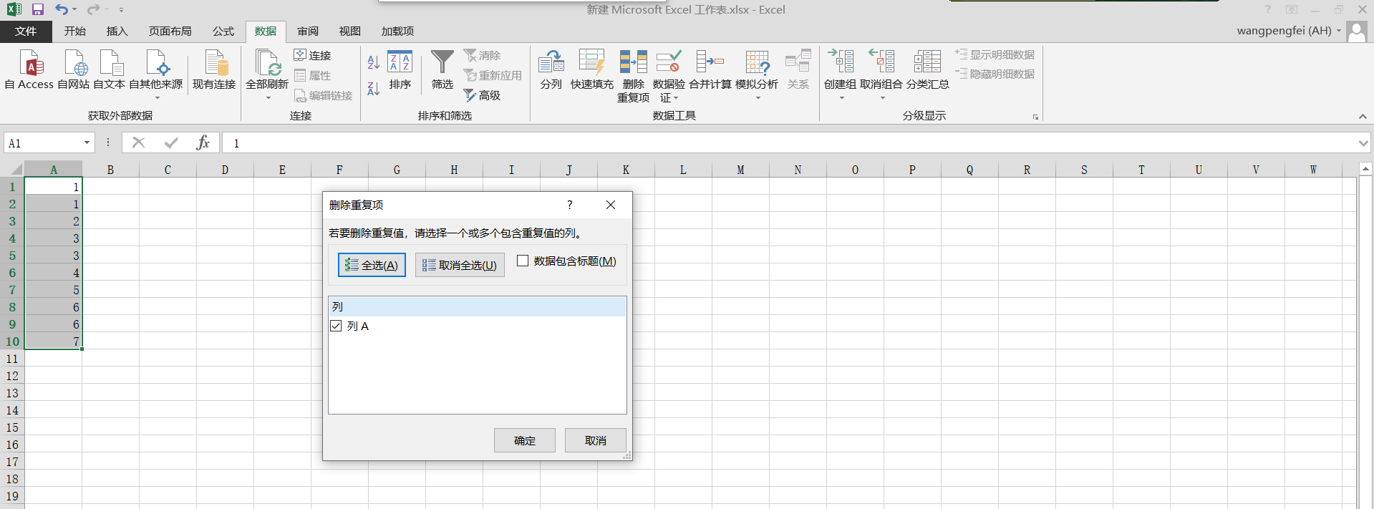Save the workbook with the floppy icon

(x=38, y=9)
